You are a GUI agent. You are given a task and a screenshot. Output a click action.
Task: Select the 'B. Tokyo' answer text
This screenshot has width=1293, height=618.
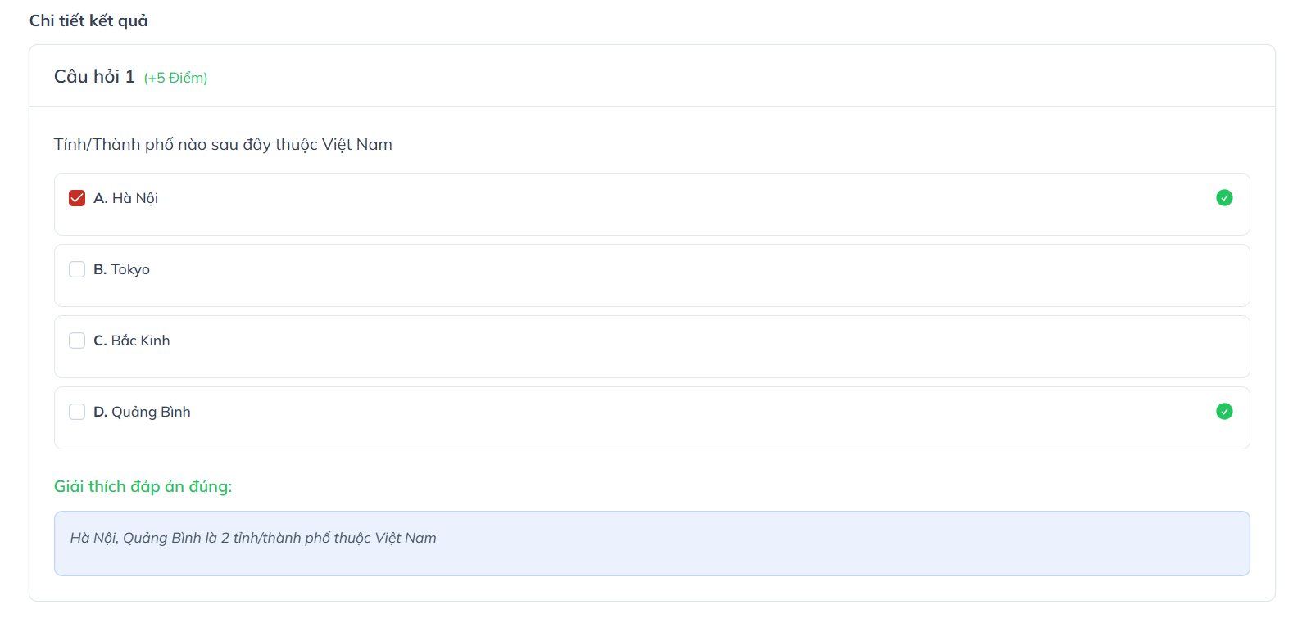[x=122, y=269]
